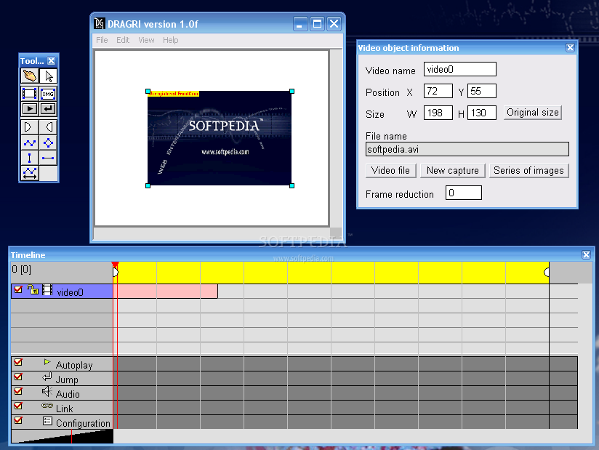The width and height of the screenshot is (599, 450).
Task: Pick the horizontal line tool
Action: coord(48,158)
